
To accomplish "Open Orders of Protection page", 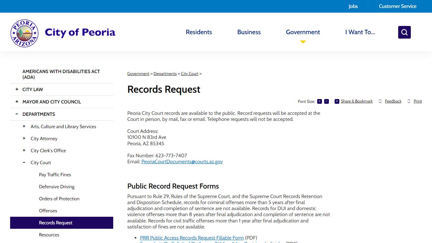I will coord(59,199).
